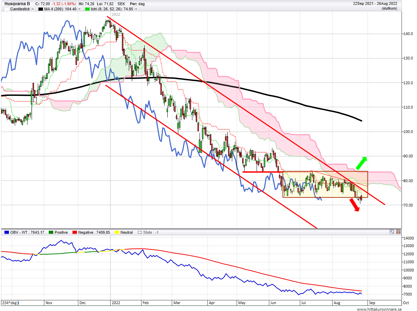Image resolution: width=417 pixels, height=311 pixels.
Task: Click the green Ichi color swatch
Action: 87,9
